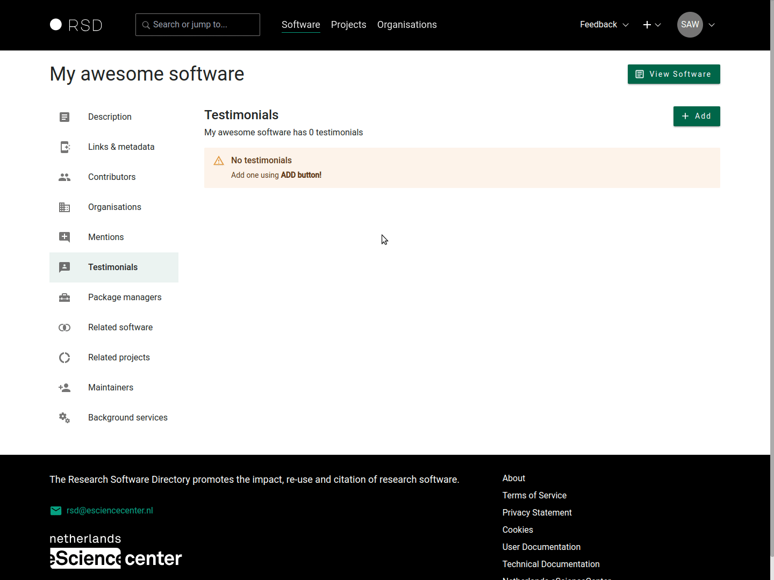Expand the SAW user profile menu
This screenshot has height=580, width=774.
(696, 25)
